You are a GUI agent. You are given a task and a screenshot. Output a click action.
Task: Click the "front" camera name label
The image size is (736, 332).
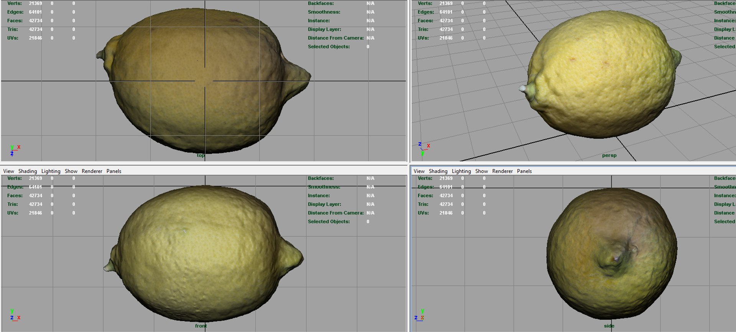(x=201, y=326)
